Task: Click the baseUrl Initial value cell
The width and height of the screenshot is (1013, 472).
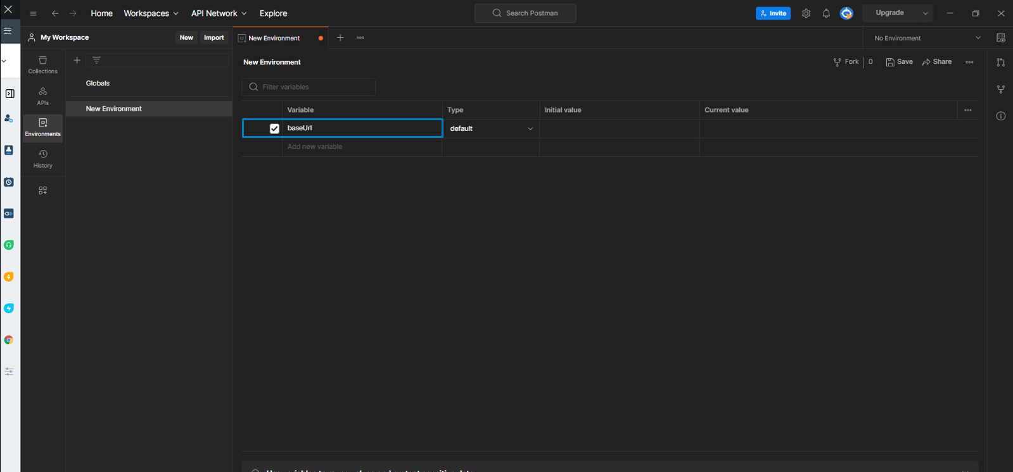Action: click(619, 128)
